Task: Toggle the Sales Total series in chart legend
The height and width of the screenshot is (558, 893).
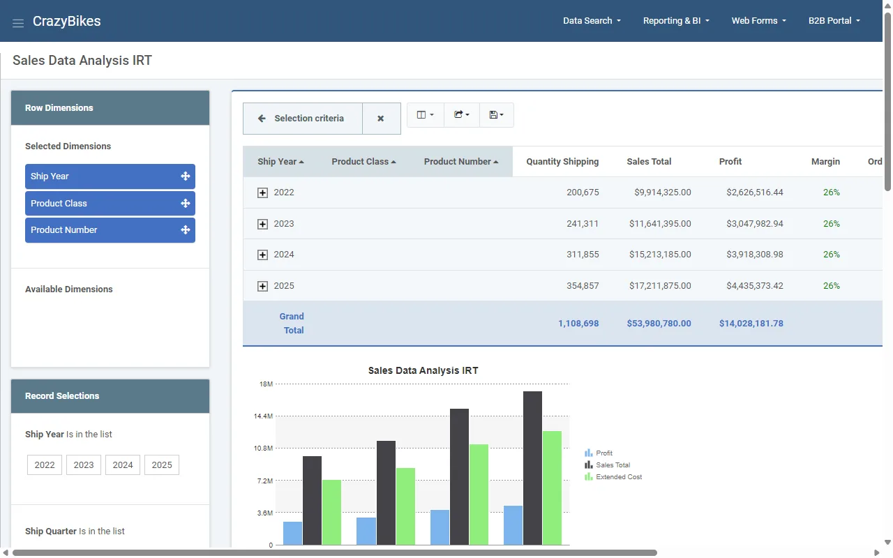Action: pyautogui.click(x=607, y=465)
